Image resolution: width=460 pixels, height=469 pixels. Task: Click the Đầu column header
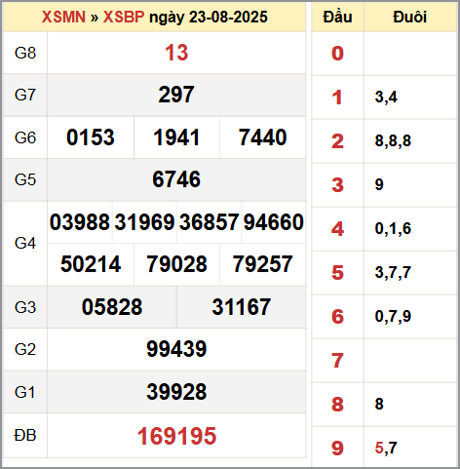tap(337, 17)
